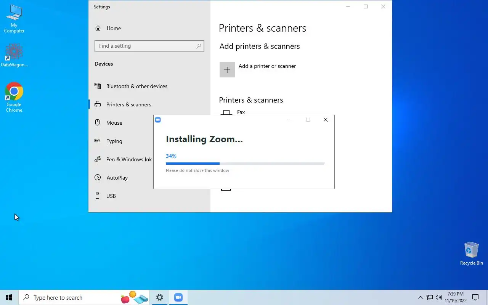Open Bluetooth & other devices

pos(149,86)
